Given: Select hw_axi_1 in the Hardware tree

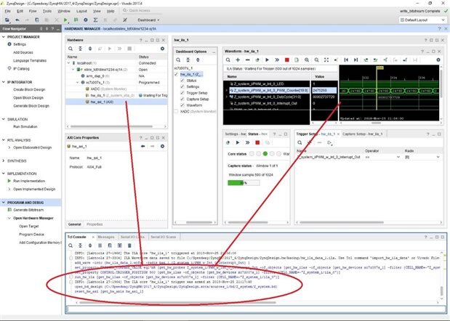Looking at the screenshot, I should tap(100, 102).
